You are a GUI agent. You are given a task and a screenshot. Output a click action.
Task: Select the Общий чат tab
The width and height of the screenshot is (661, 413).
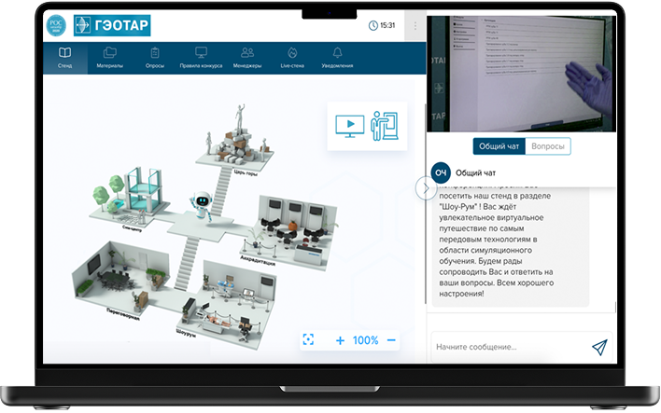[499, 146]
